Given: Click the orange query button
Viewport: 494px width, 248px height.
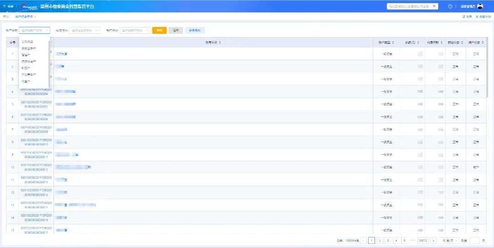Looking at the screenshot, I should point(159,31).
